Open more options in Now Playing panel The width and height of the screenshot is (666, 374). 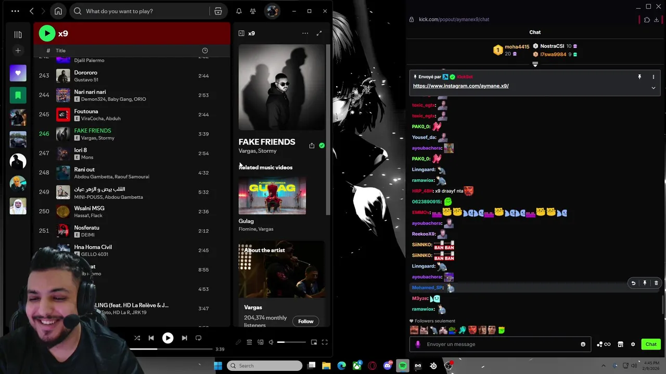pos(305,33)
